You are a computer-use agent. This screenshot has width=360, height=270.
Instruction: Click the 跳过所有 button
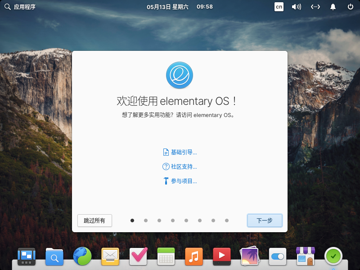coord(94,220)
